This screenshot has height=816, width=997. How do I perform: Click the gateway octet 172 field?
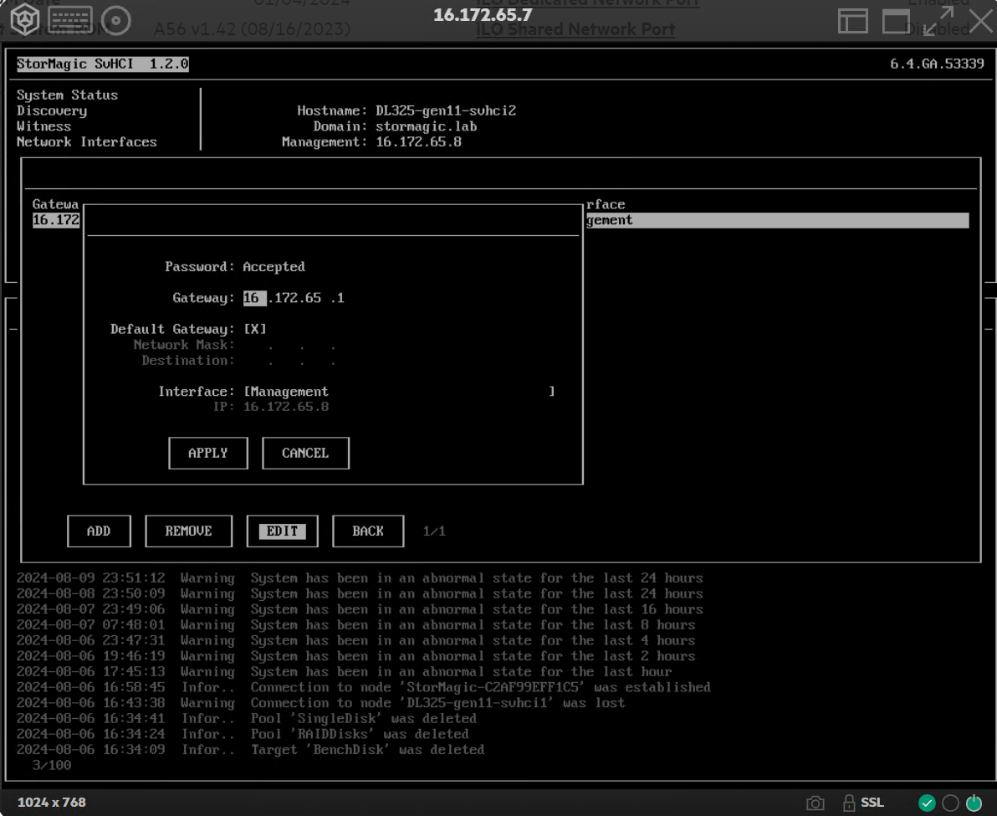pyautogui.click(x=285, y=298)
